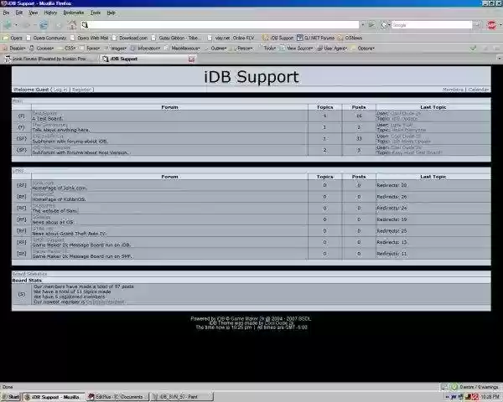
Task: Open forum described as A Test Board
Action: [x=44, y=114]
